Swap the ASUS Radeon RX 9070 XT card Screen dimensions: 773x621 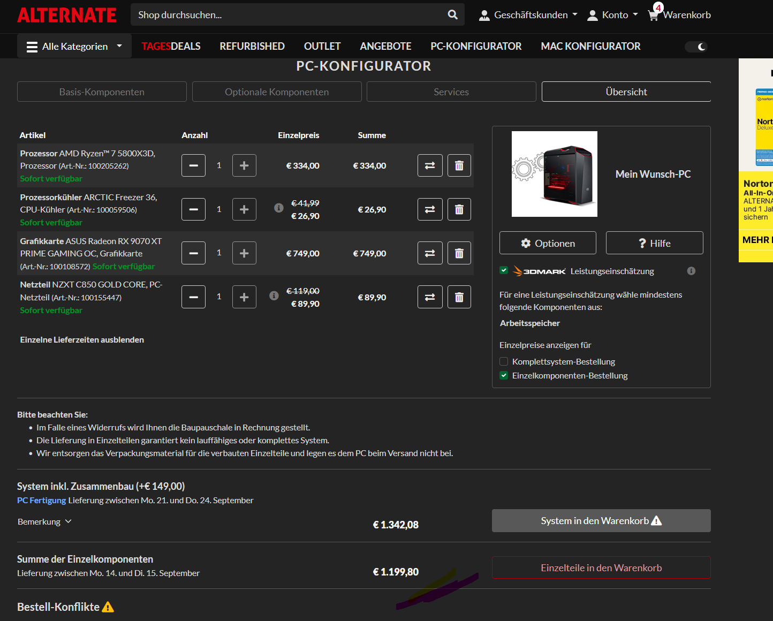(x=430, y=253)
